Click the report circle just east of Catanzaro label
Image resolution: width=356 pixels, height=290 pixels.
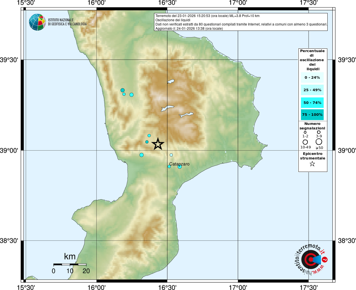coord(180,167)
